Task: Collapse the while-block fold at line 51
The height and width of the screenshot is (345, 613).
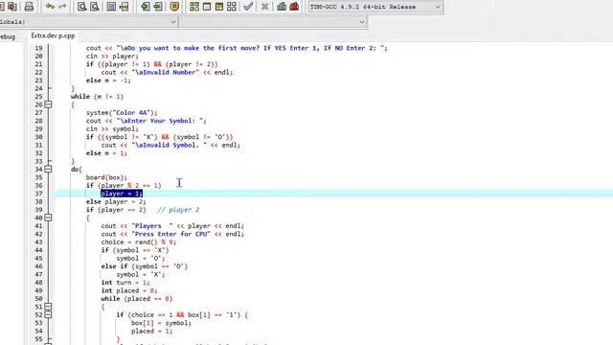Action: (x=48, y=307)
